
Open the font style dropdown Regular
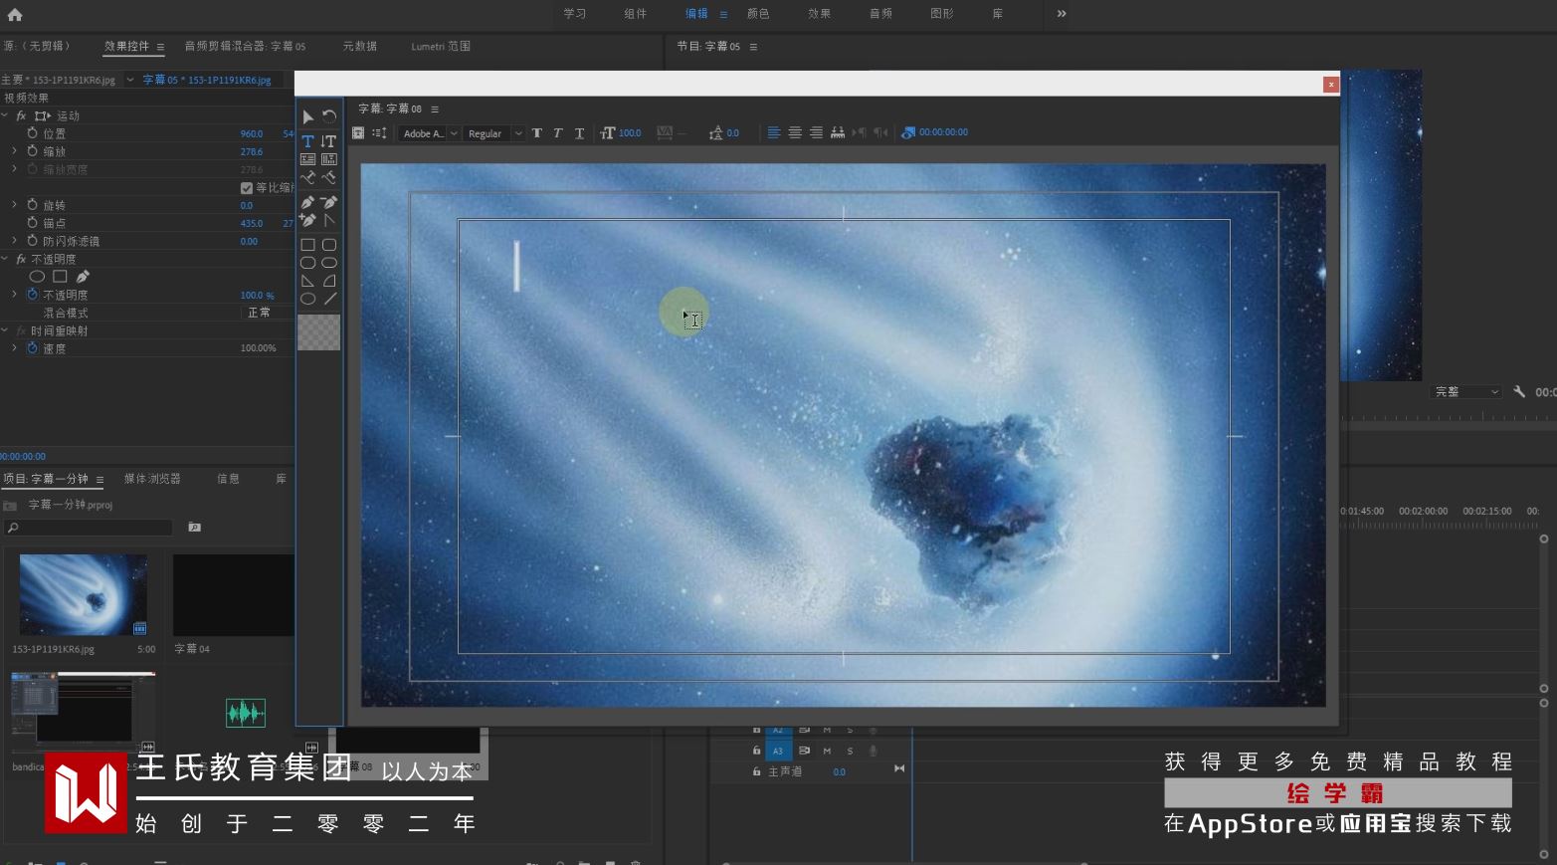pos(493,133)
